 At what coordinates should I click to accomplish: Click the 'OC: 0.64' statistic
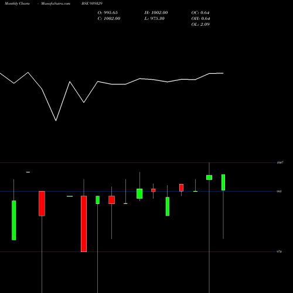(x=200, y=13)
